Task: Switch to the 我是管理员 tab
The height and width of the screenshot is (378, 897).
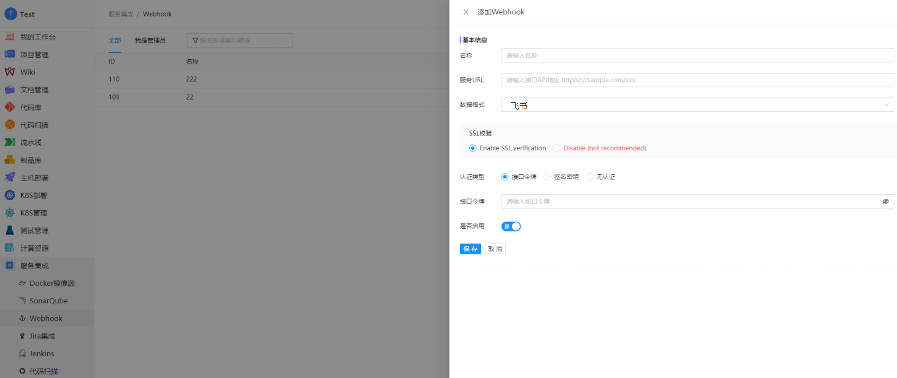Action: point(150,41)
